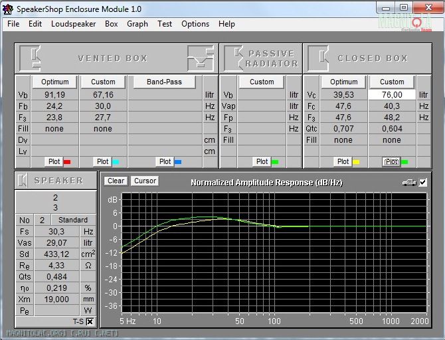Viewport: 445px width, 340px height.
Task: Click vented optimum Vb value 91,19
Action: coord(54,95)
